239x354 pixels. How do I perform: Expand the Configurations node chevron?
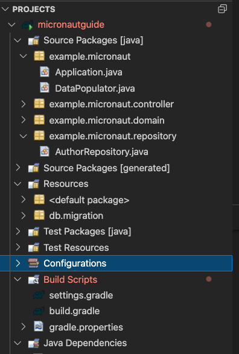tap(18, 264)
